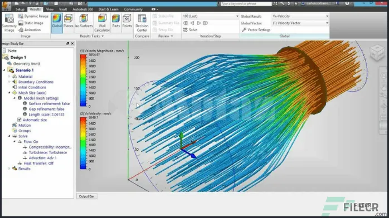
Task: Click the Vx-Velocity color legend bar
Action: point(83,143)
